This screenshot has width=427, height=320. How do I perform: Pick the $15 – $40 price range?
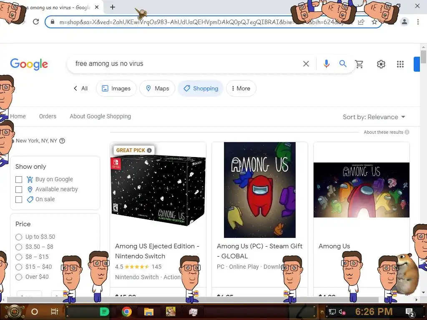19,267
